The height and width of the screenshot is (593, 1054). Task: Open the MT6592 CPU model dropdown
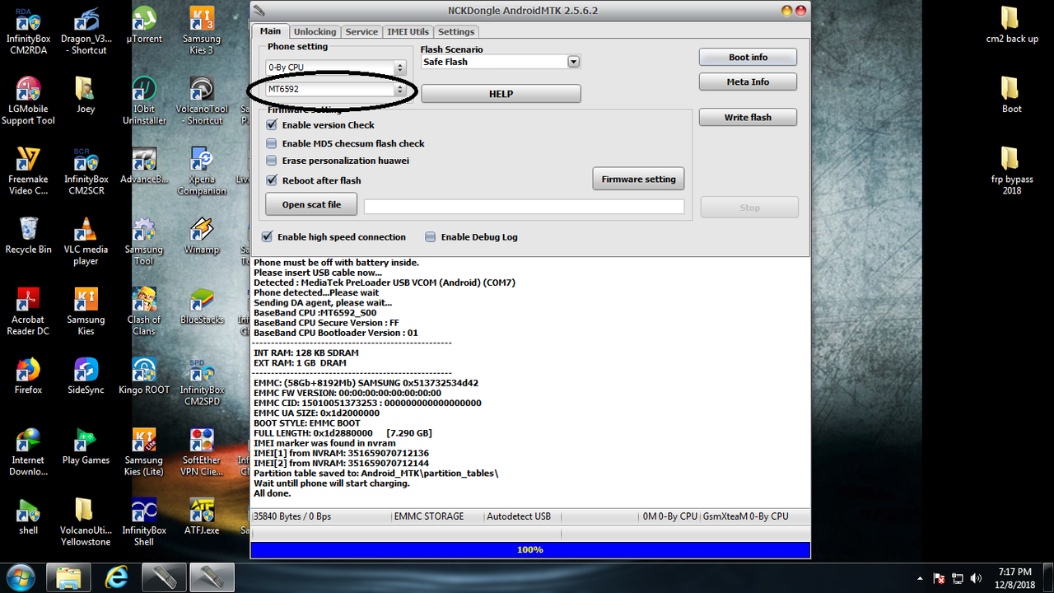click(336, 89)
